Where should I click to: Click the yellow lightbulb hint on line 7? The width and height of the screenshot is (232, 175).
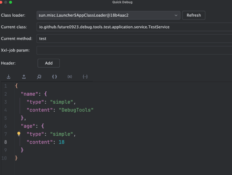19,134
